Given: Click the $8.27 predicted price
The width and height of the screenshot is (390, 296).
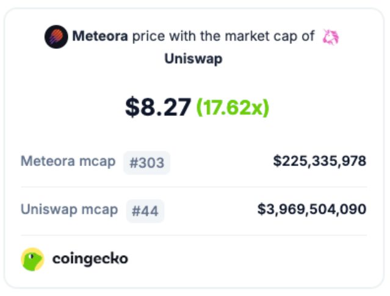Looking at the screenshot, I should [x=158, y=107].
